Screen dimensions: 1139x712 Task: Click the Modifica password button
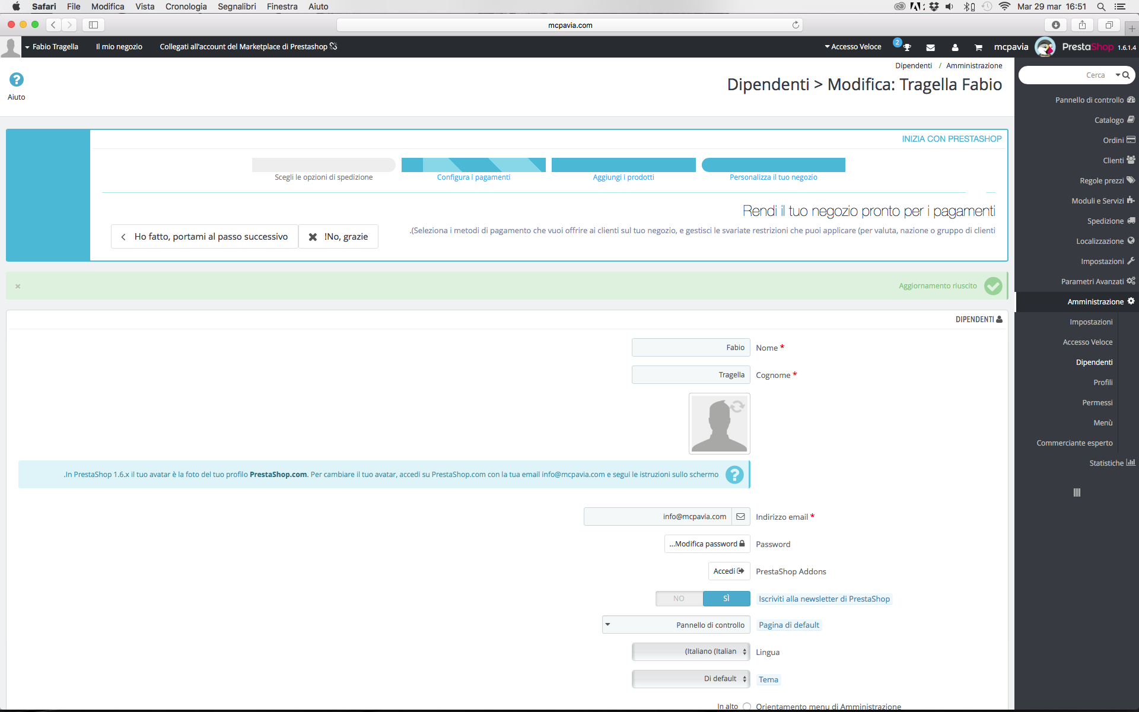(707, 544)
